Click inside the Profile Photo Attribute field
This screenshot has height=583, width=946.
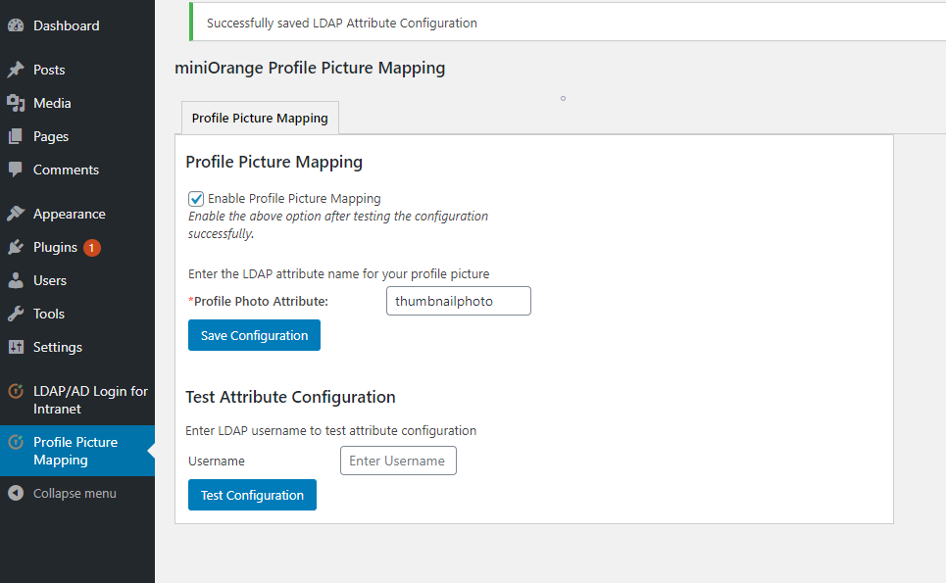pos(458,301)
